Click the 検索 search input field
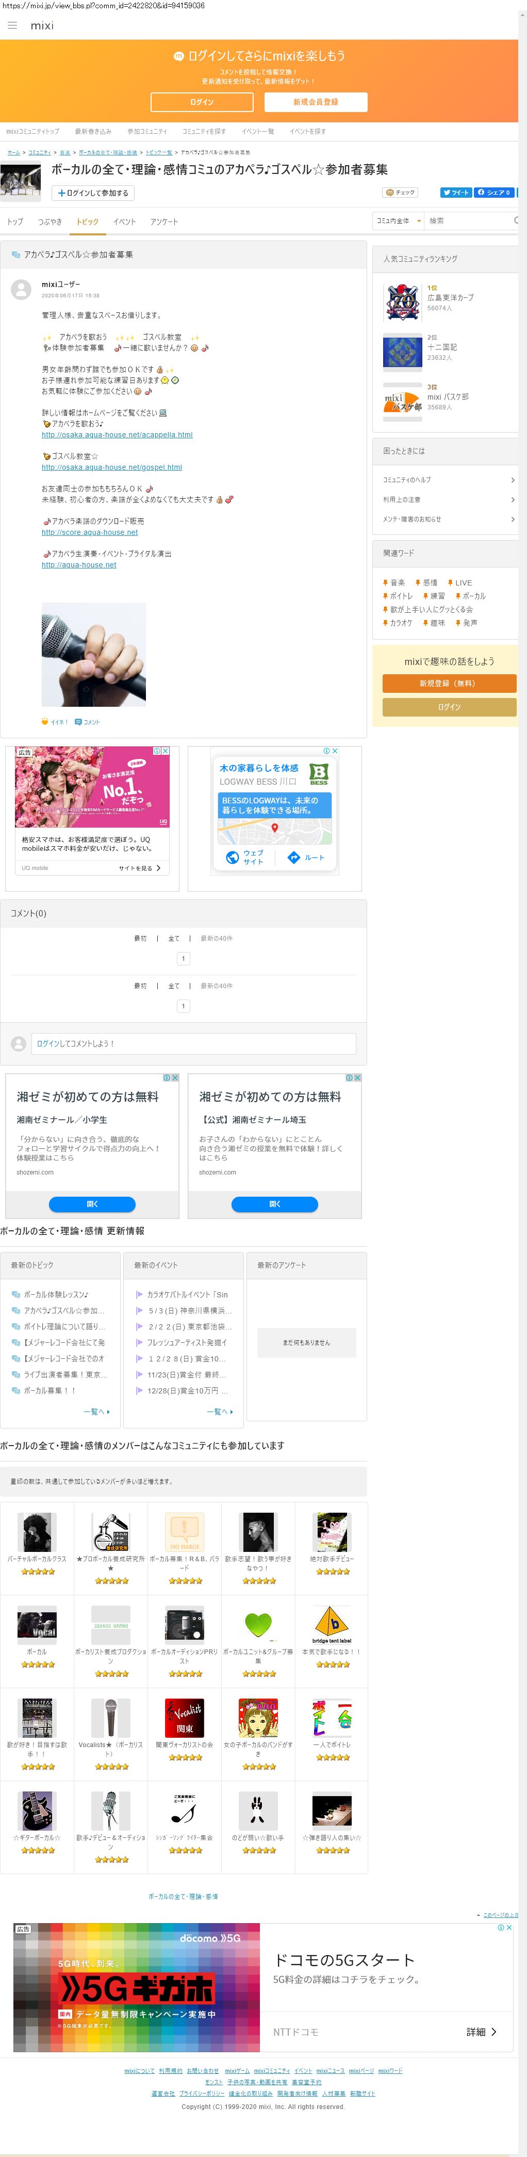This screenshot has height=2157, width=527. pyautogui.click(x=468, y=221)
